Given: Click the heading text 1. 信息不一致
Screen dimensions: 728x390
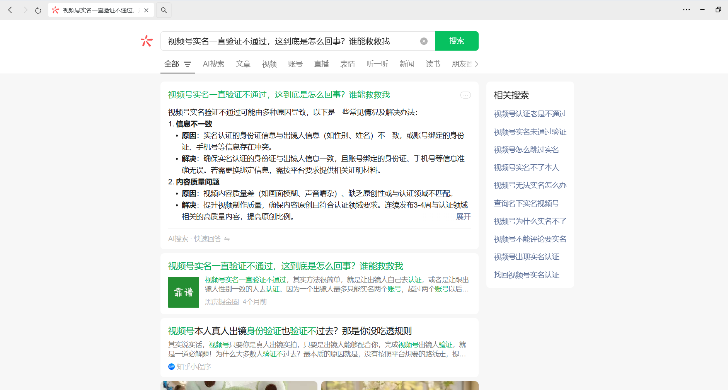Looking at the screenshot, I should (190, 124).
